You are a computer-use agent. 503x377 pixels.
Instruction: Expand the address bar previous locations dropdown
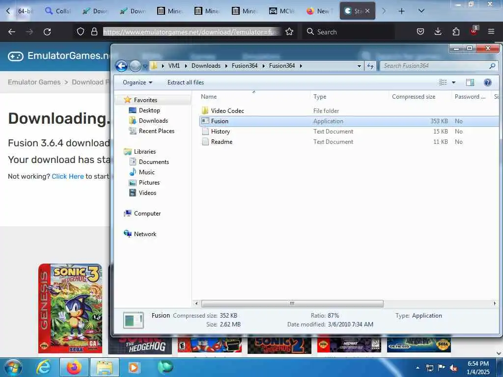pyautogui.click(x=359, y=66)
